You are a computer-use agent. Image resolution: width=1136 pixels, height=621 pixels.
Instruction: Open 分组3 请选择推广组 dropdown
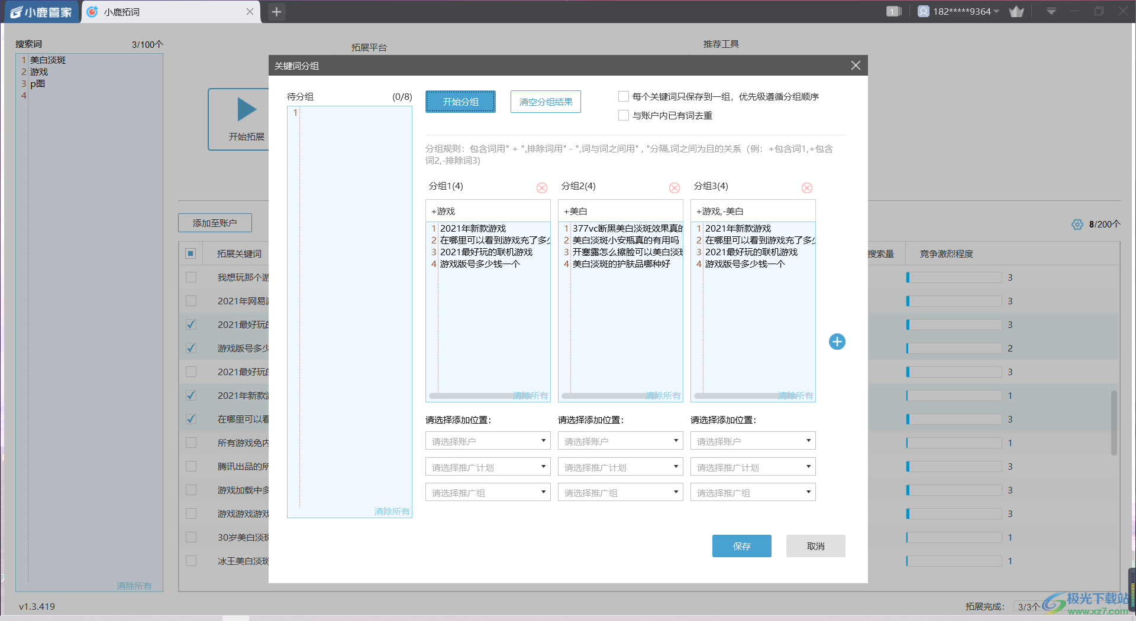(753, 492)
